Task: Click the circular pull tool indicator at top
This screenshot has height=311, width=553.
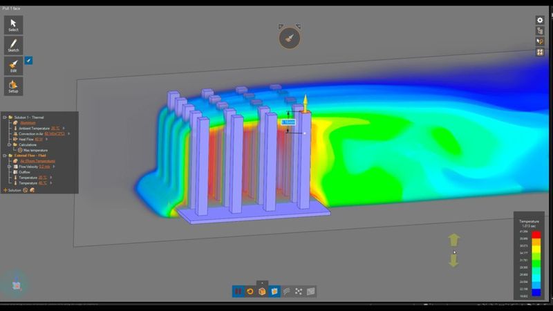Action: pyautogui.click(x=290, y=38)
